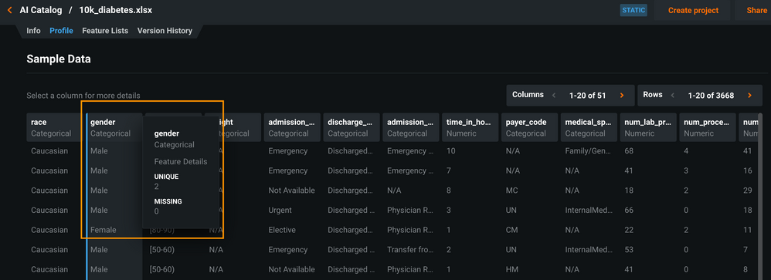
Task: Click the Sample Data heading
Action: click(59, 59)
